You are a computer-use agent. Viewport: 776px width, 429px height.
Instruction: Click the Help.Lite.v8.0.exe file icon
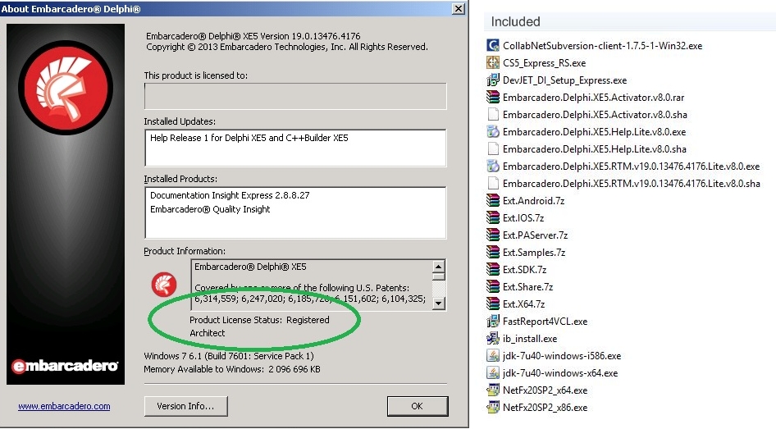pyautogui.click(x=493, y=131)
